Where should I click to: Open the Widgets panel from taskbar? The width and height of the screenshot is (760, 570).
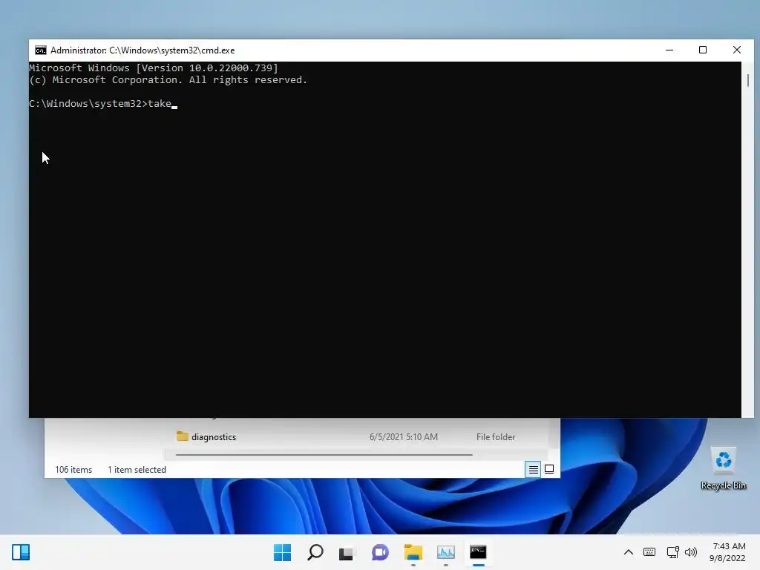(21, 552)
